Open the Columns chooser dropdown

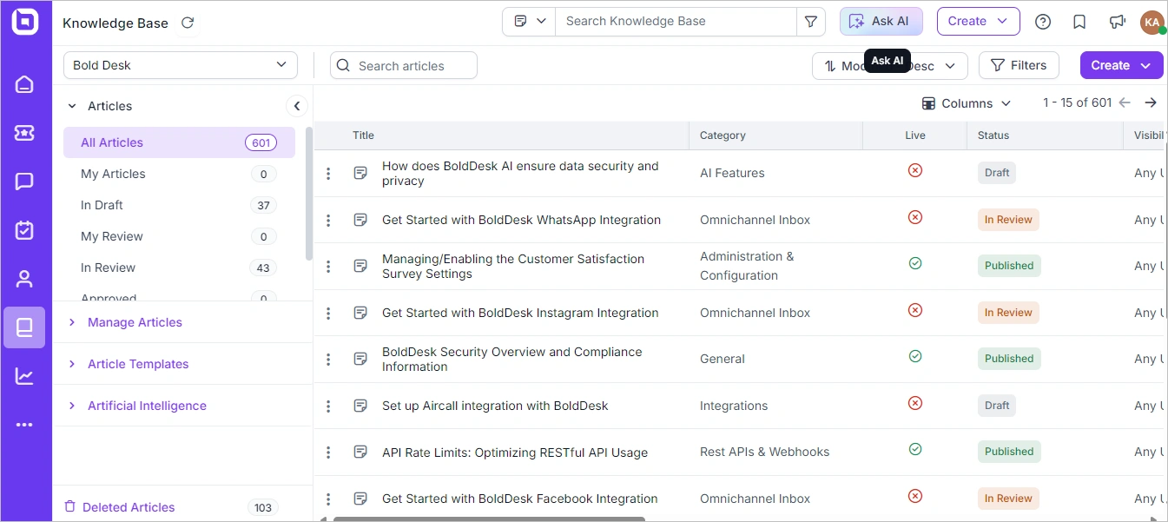(967, 103)
